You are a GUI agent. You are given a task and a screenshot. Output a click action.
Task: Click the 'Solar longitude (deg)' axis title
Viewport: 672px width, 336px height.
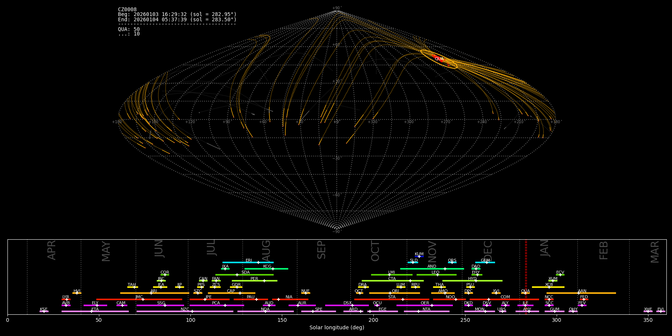(337, 328)
